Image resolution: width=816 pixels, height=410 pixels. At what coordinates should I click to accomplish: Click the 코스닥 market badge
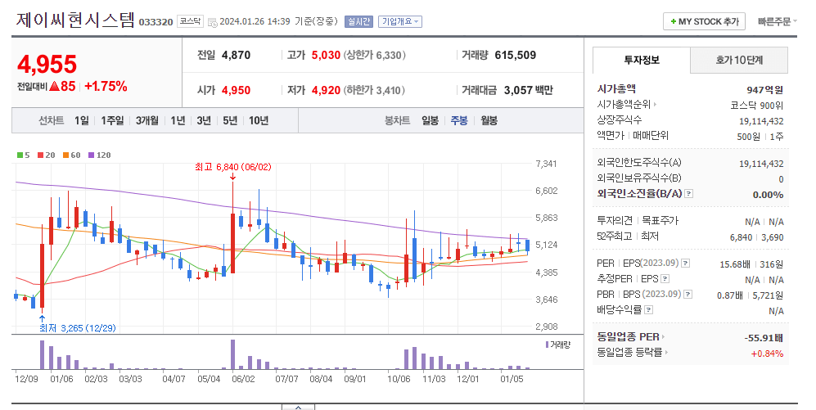pyautogui.click(x=190, y=21)
